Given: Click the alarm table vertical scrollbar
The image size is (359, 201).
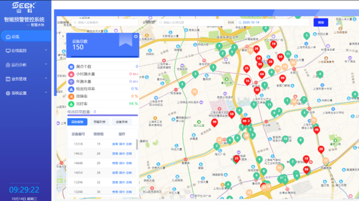Looking at the screenshot, I should tap(137, 144).
